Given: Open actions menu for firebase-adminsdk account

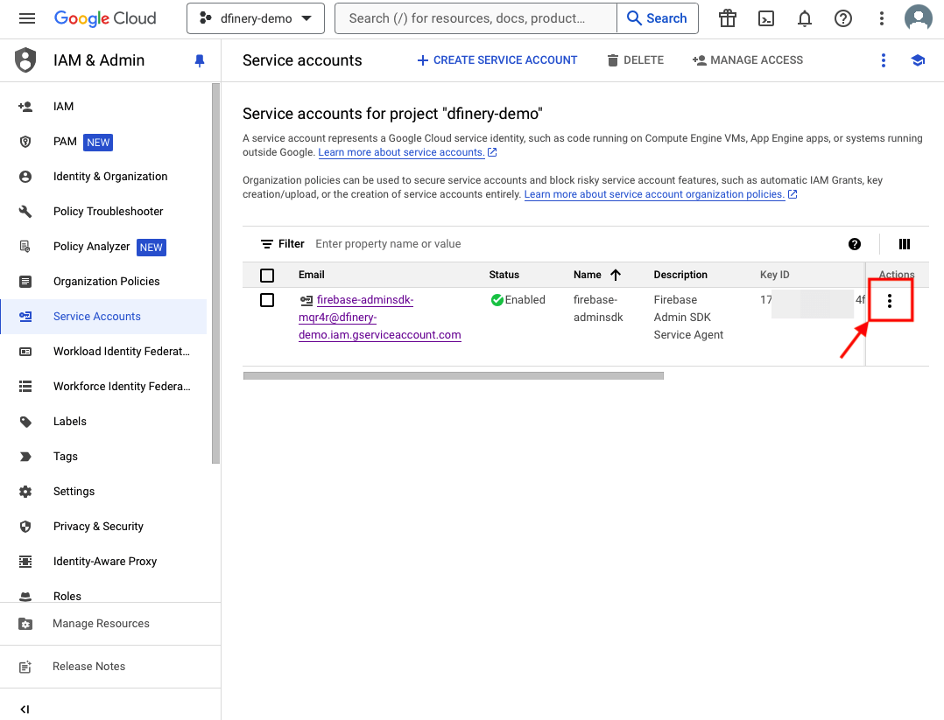Looking at the screenshot, I should (x=890, y=301).
